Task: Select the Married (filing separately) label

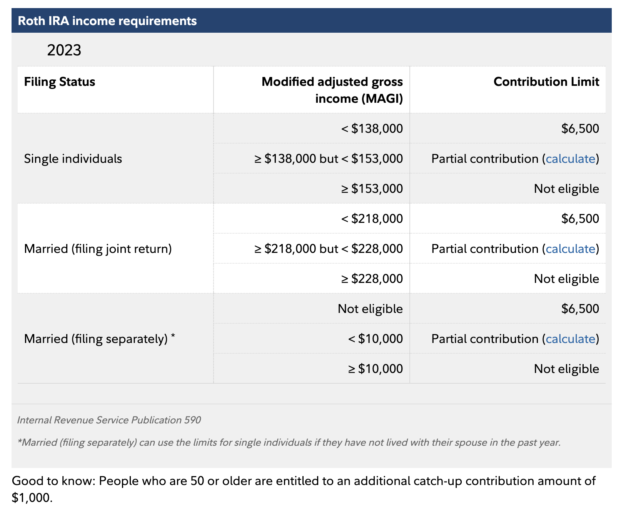Action: [x=99, y=339]
